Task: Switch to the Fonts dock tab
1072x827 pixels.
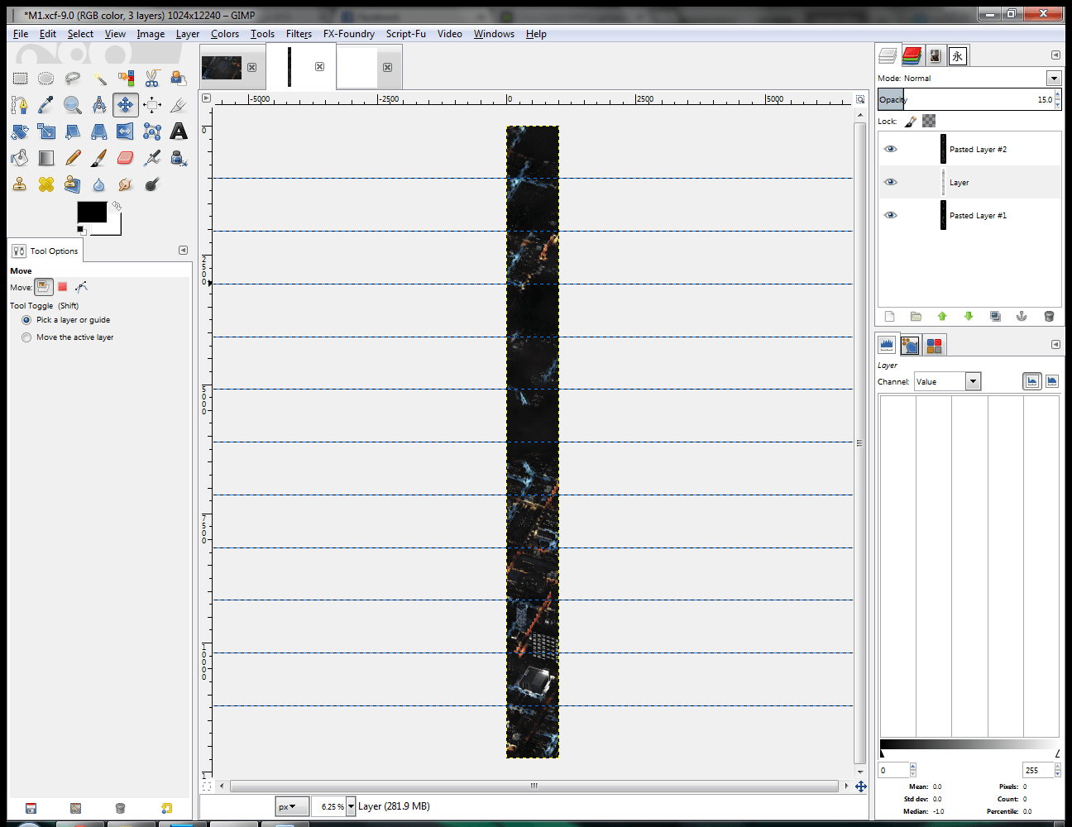Action: tap(957, 55)
